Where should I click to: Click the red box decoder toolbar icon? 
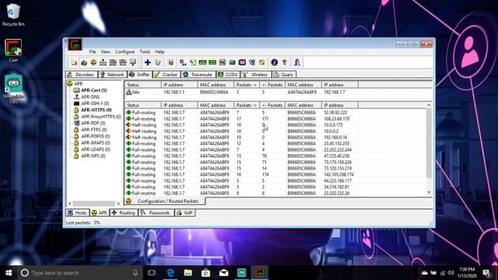[x=223, y=62]
